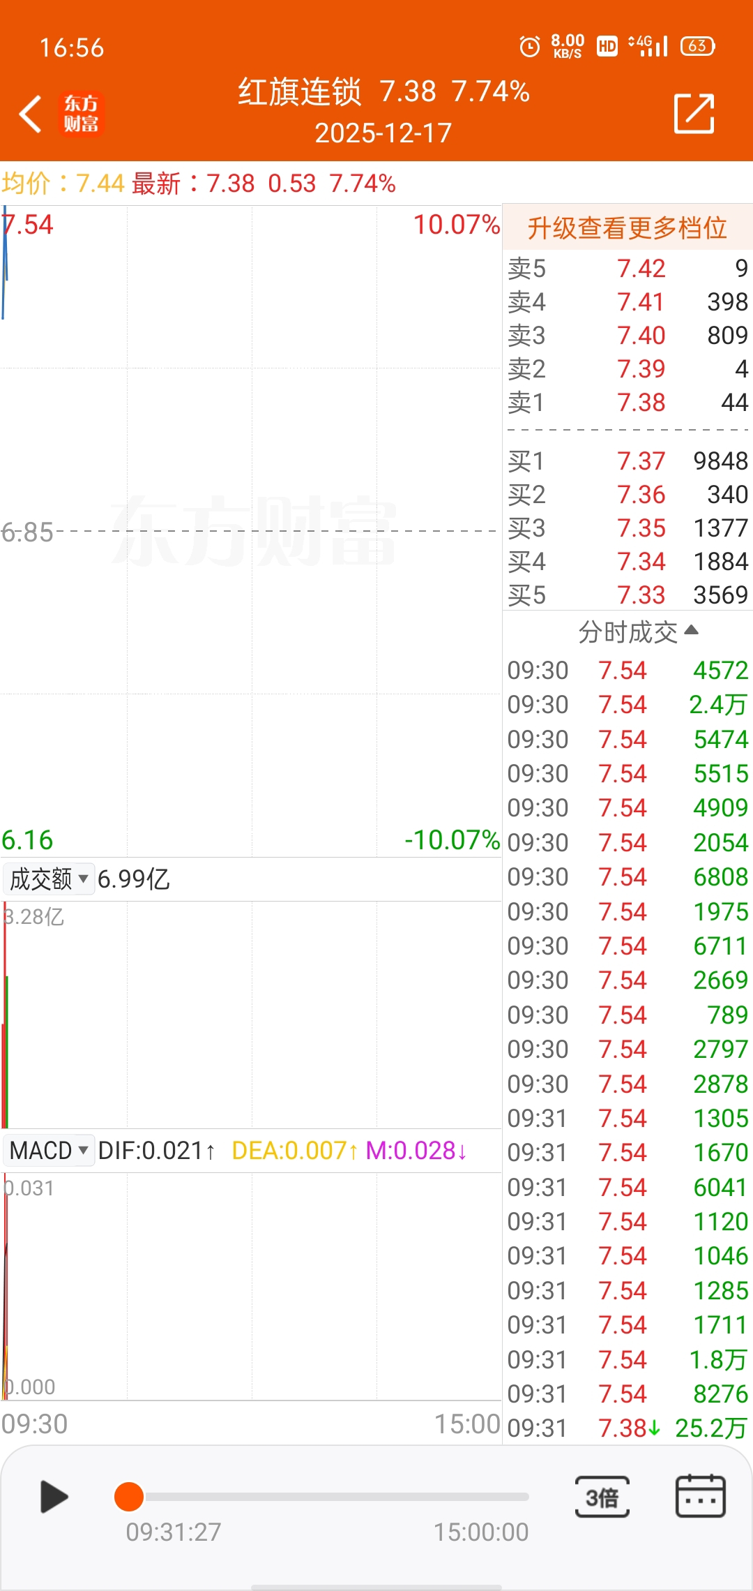The height and width of the screenshot is (1591, 753).
Task: Click inside the volume bar chart
Action: pos(251,1015)
